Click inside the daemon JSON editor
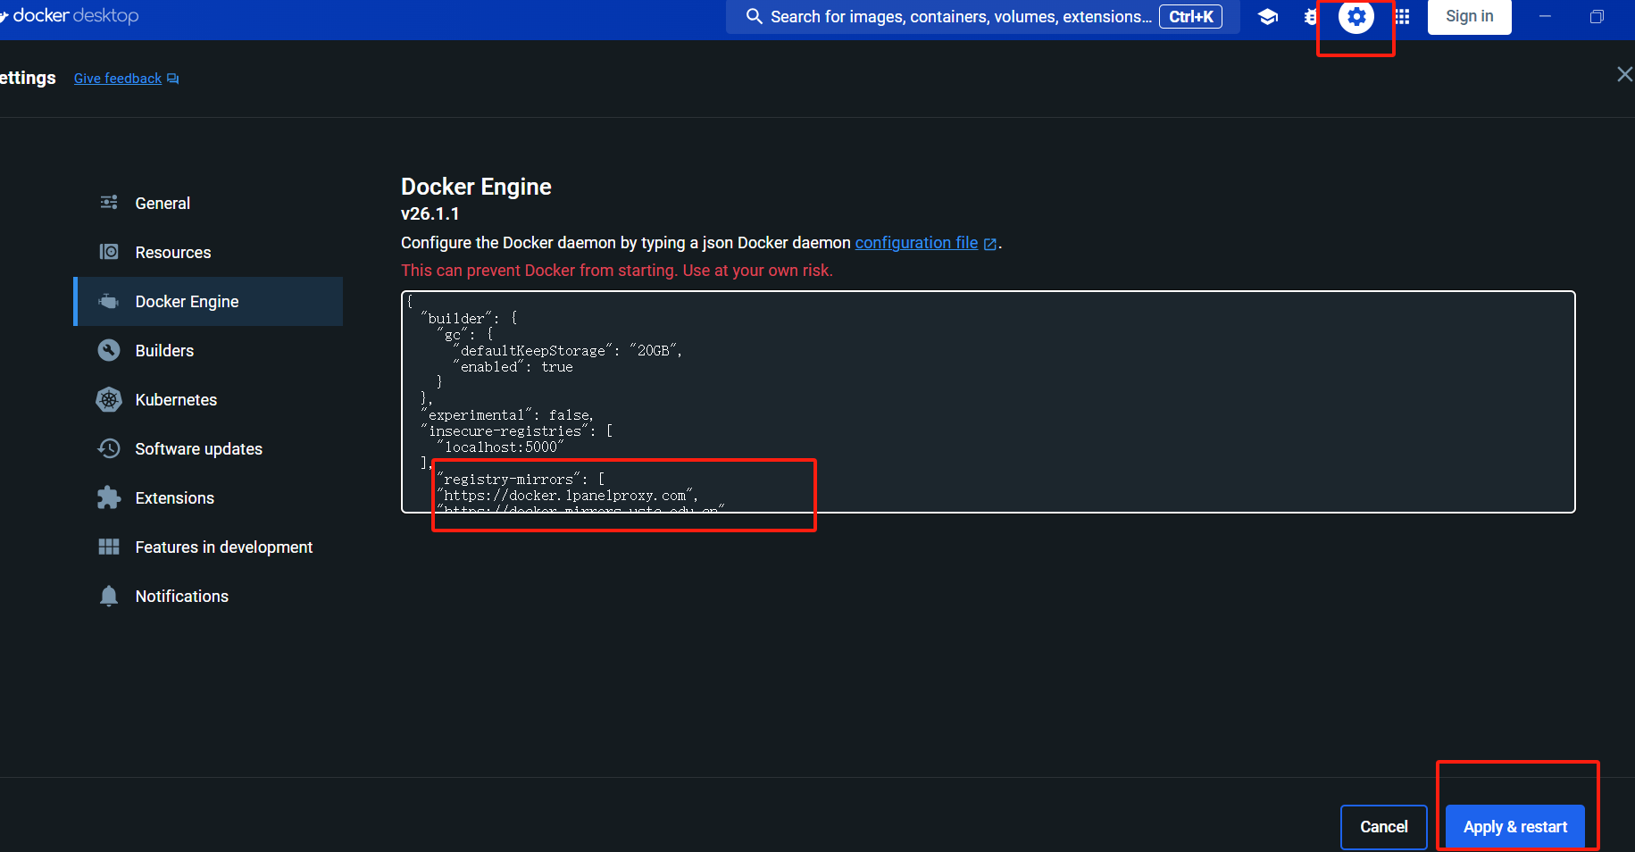Image resolution: width=1635 pixels, height=852 pixels. coord(989,402)
